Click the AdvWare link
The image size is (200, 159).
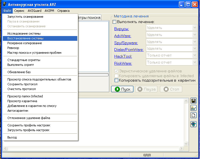tap(123, 36)
